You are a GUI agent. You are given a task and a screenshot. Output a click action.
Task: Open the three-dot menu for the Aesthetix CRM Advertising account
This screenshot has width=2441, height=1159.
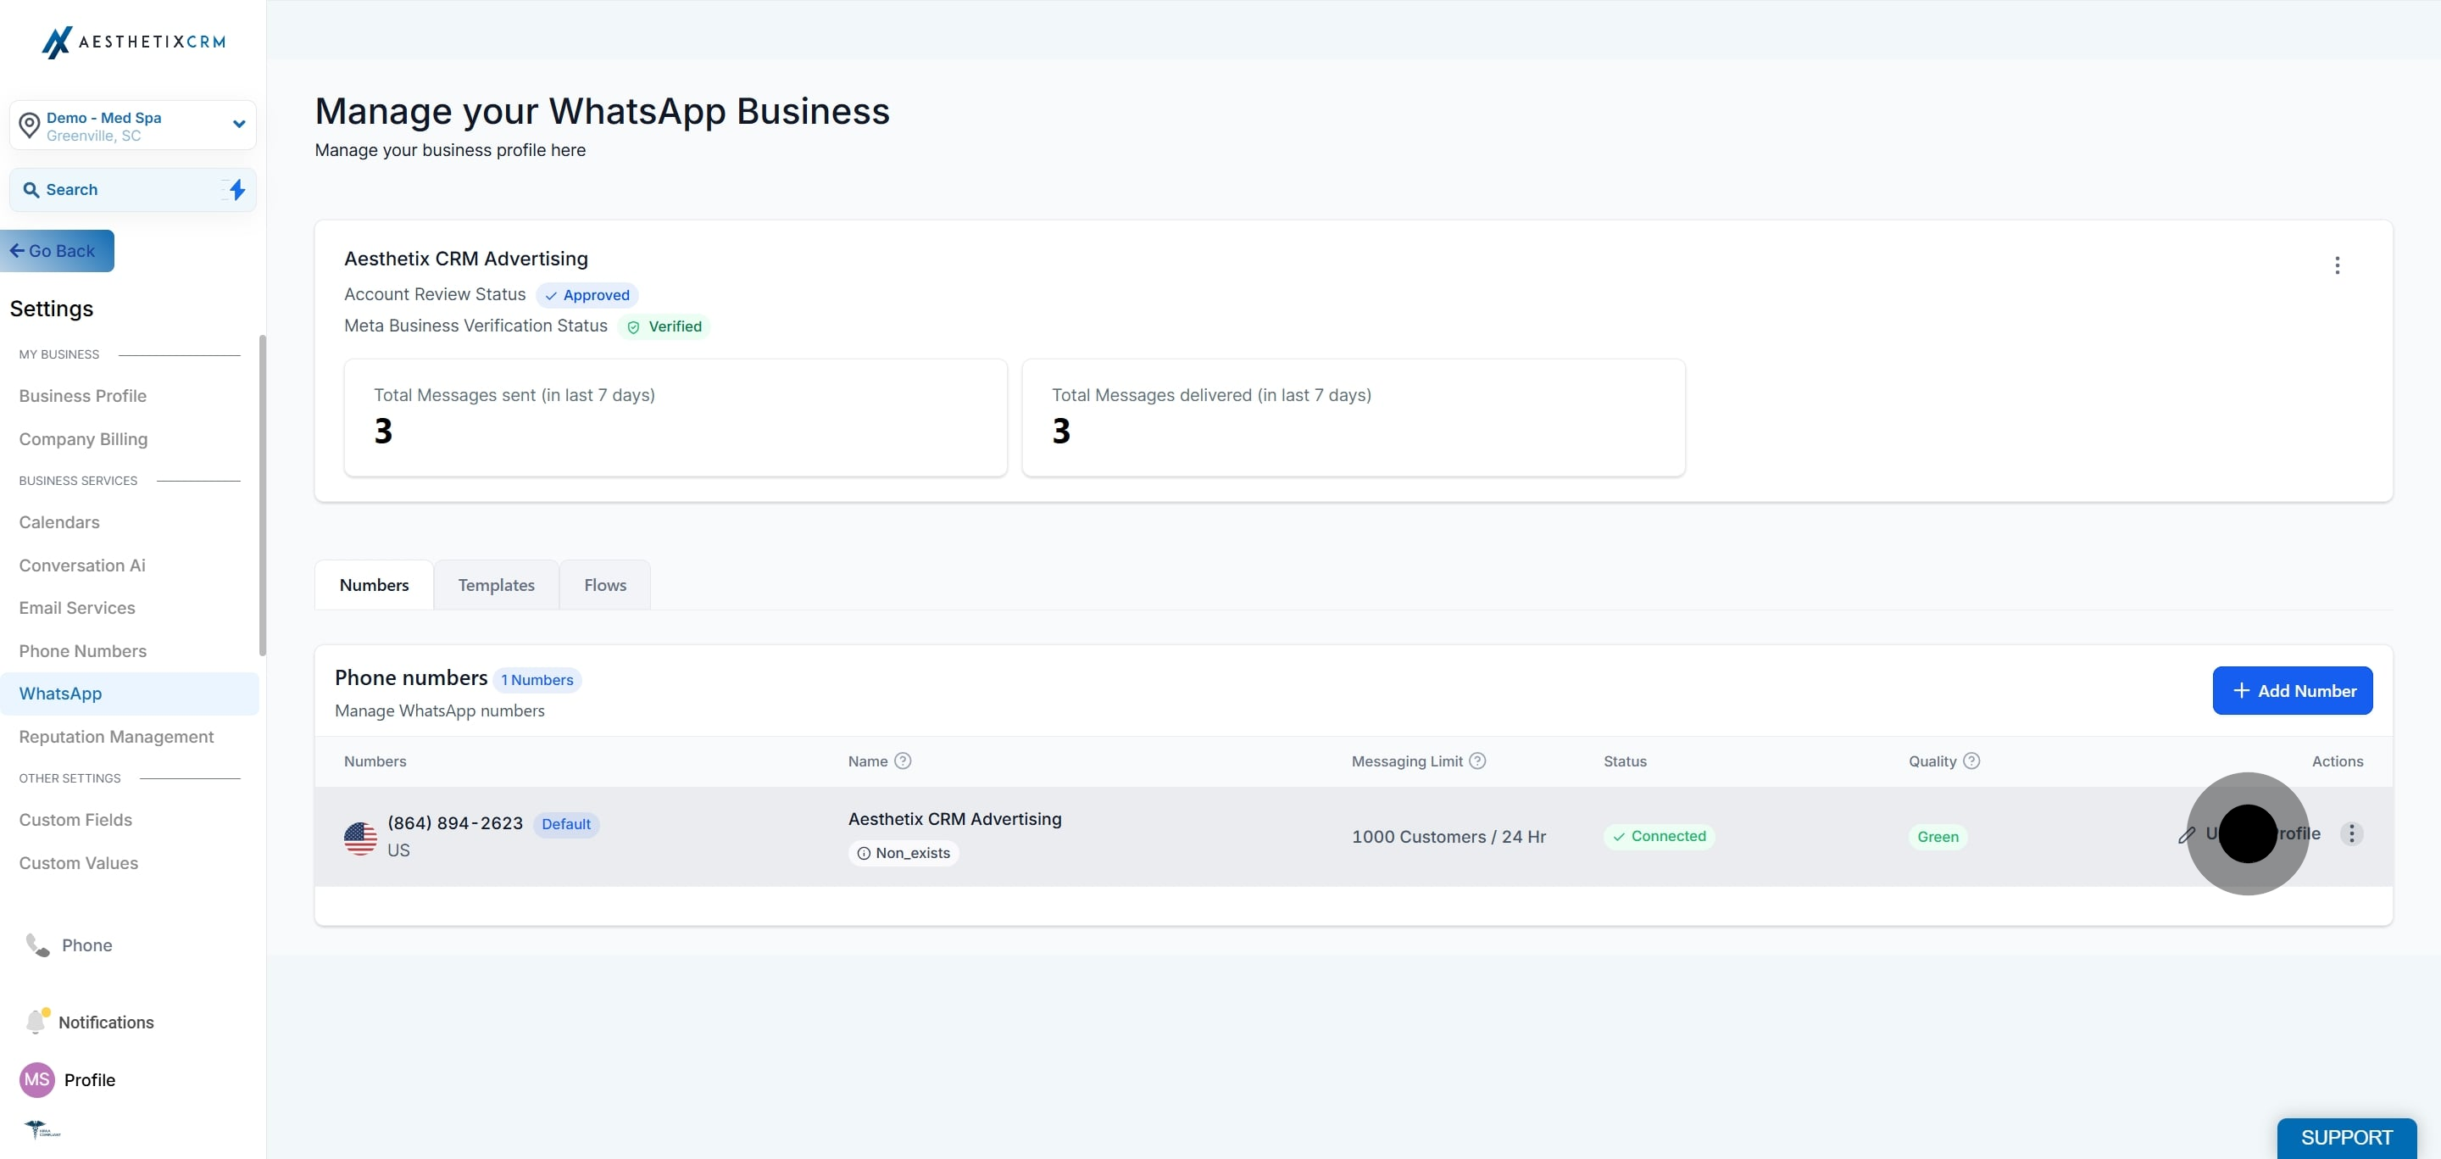(2337, 265)
